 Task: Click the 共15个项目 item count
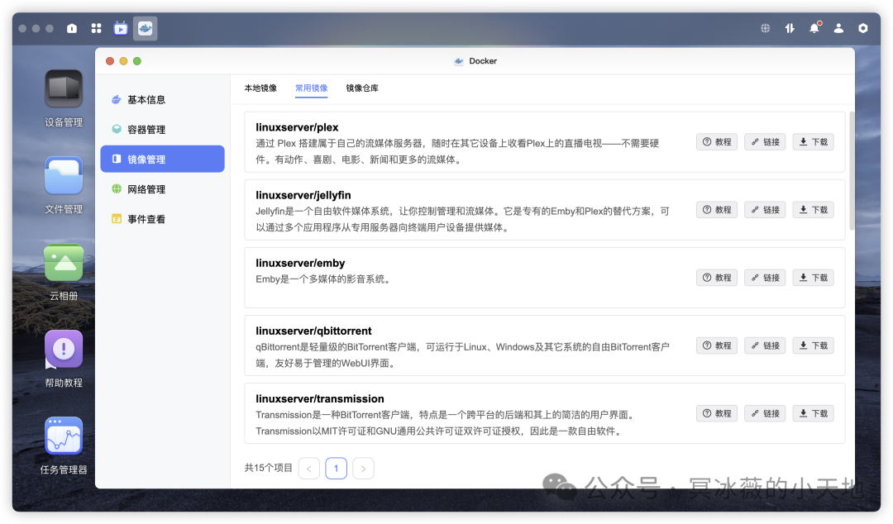pyautogui.click(x=268, y=468)
